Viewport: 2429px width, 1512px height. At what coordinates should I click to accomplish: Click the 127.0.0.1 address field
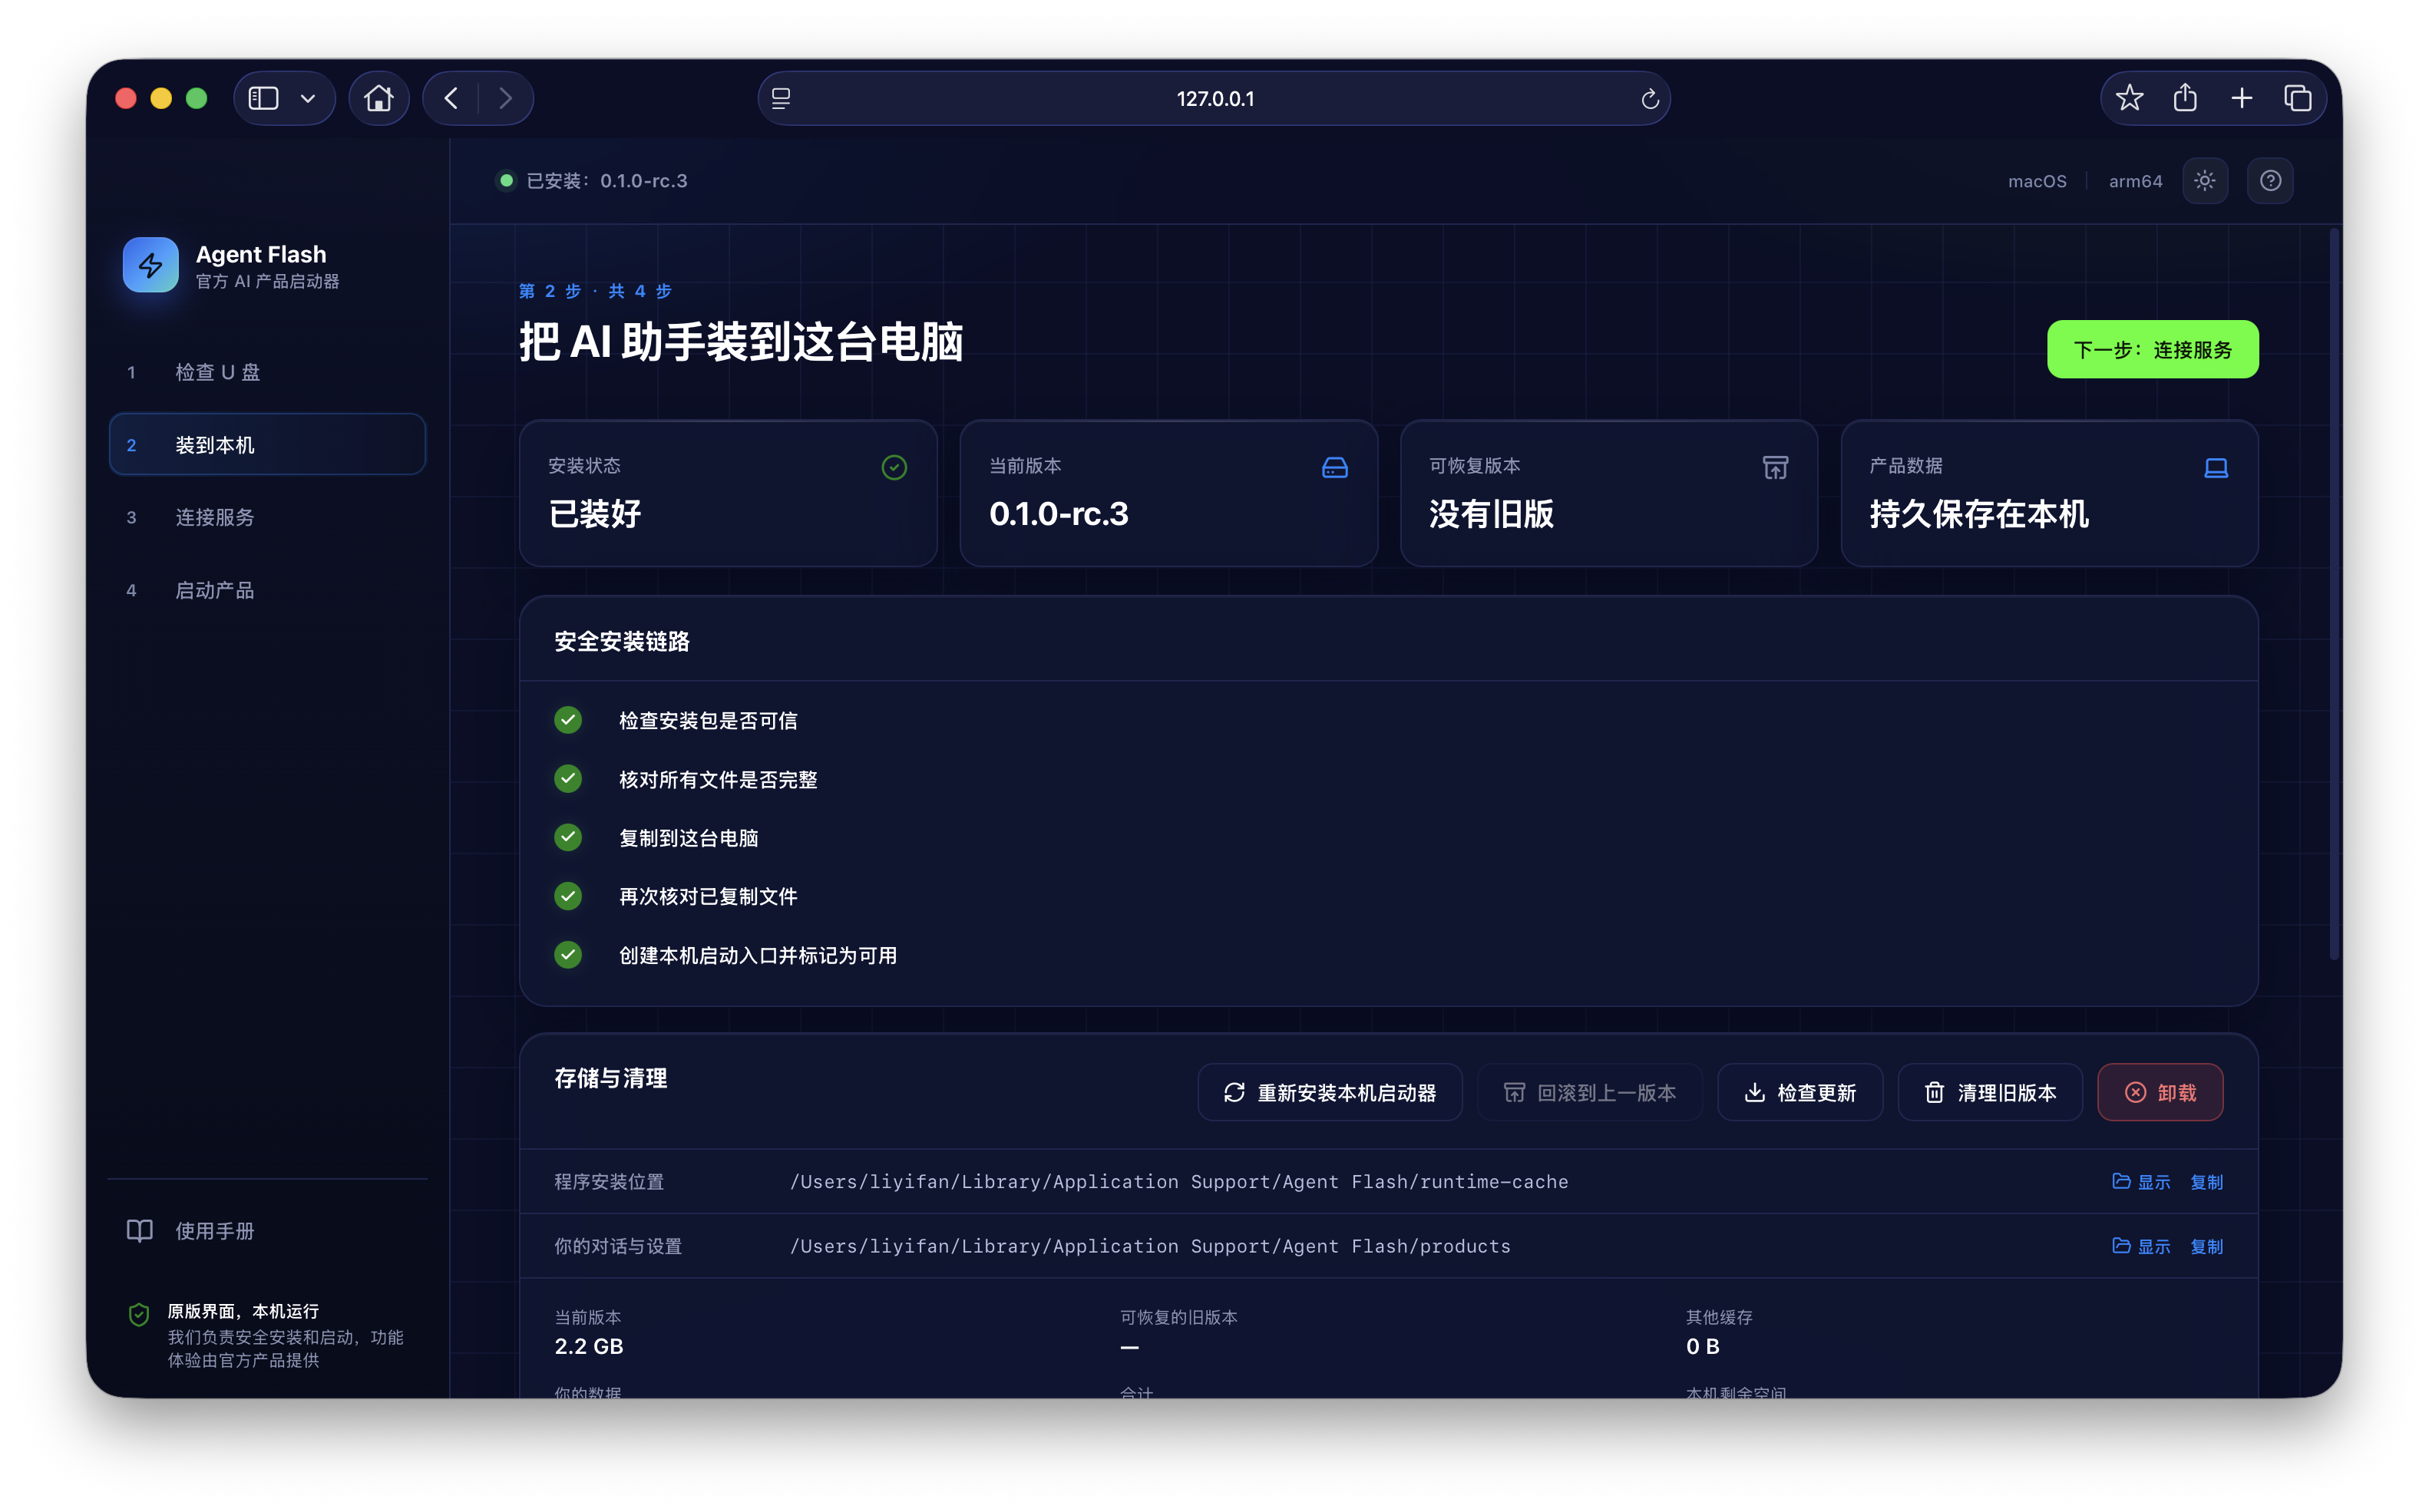point(1214,98)
